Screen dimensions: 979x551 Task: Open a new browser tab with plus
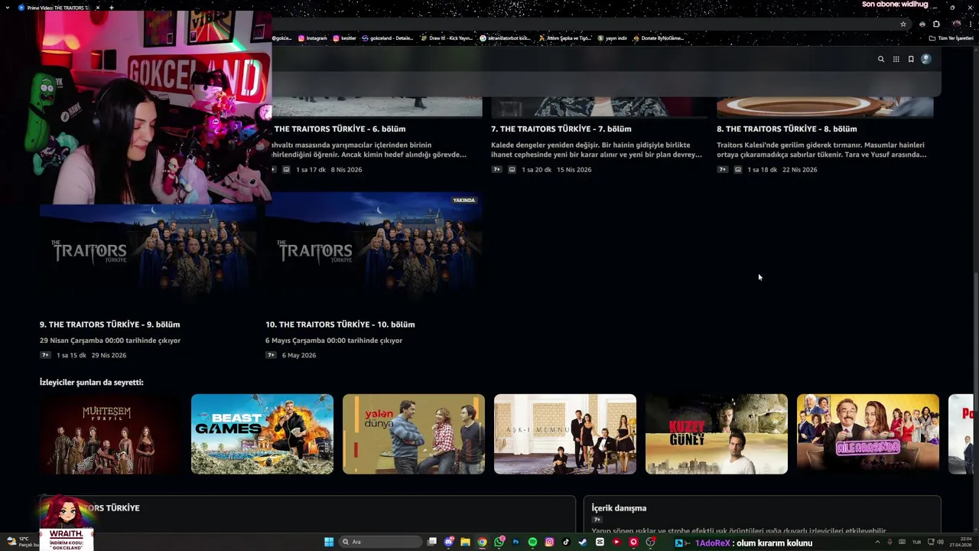[112, 8]
